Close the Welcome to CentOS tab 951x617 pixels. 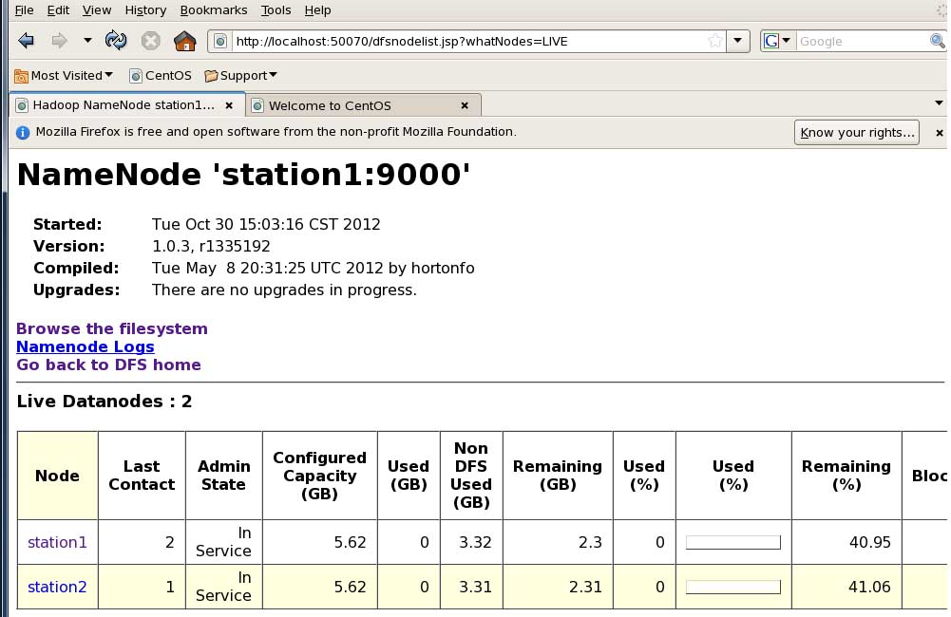point(465,105)
